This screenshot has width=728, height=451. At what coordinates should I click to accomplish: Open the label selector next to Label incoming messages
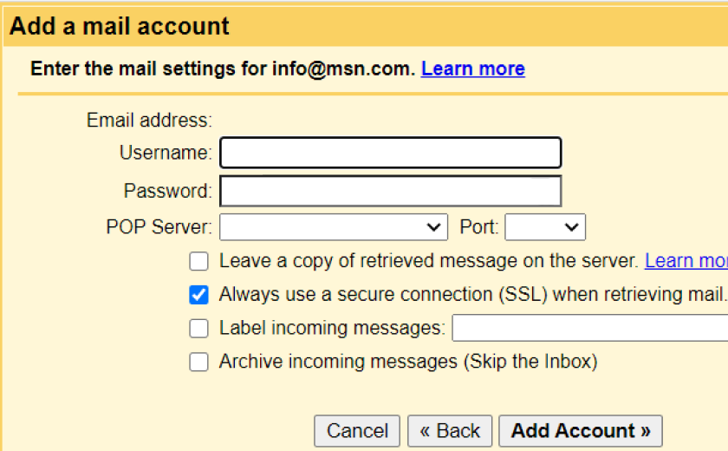tap(590, 328)
